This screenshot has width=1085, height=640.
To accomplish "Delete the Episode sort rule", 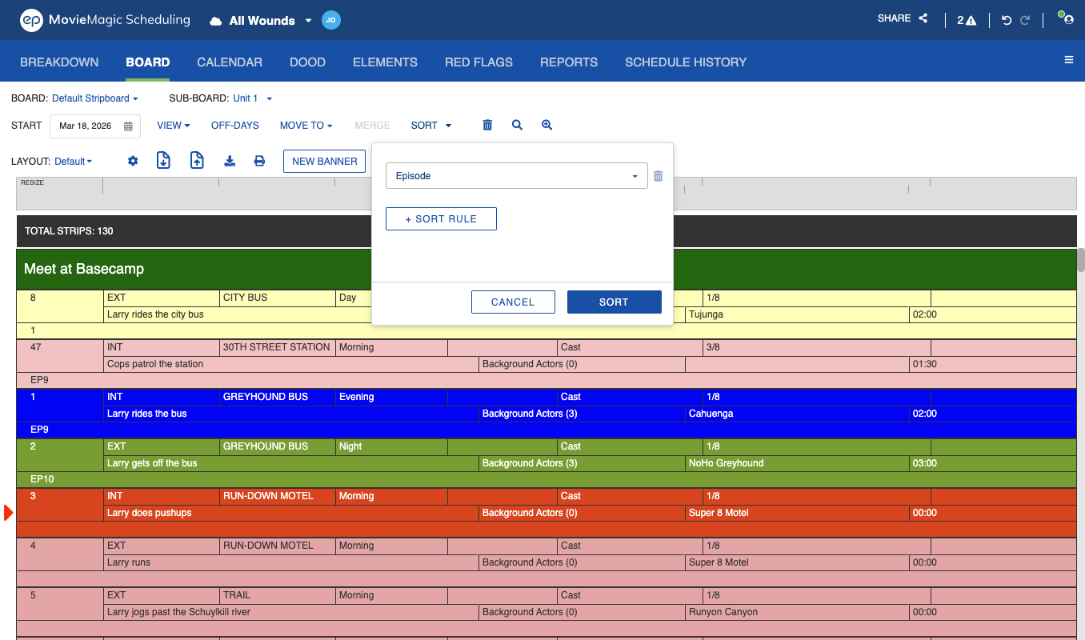I will point(658,176).
